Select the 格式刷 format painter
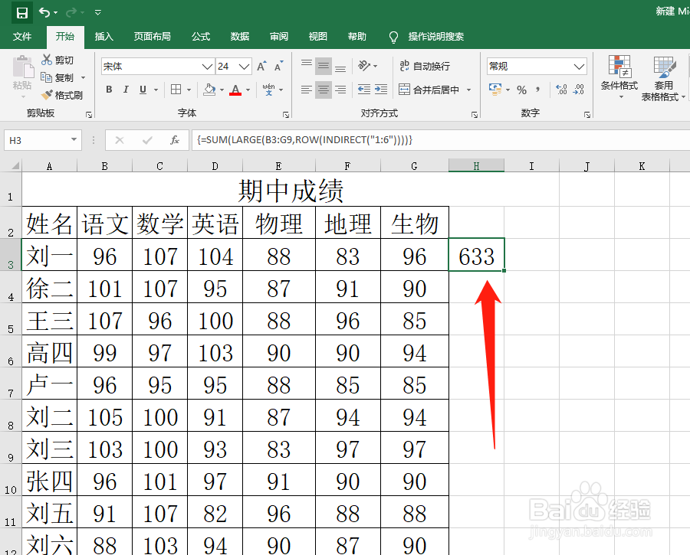 click(x=61, y=95)
